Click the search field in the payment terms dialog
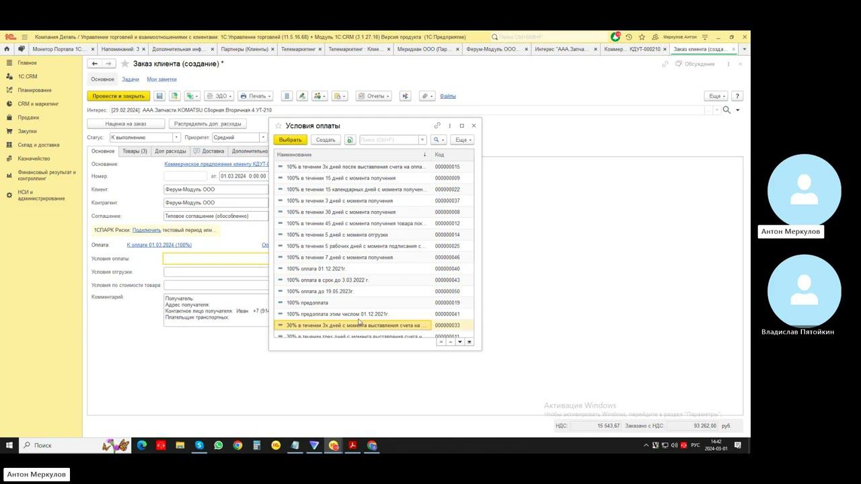 tap(389, 140)
